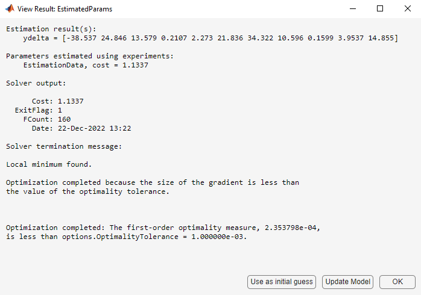Click the MATLAB logo in title bar
421x295 pixels.
10,9
